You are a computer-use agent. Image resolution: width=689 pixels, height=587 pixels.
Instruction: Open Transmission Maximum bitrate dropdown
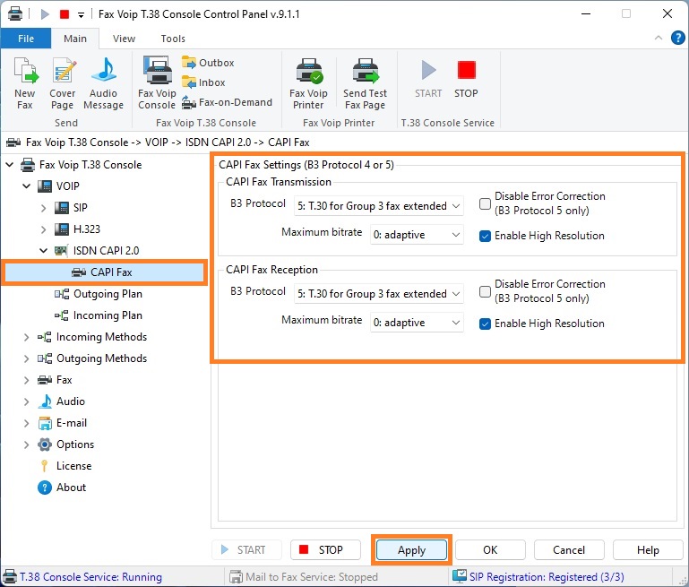(x=417, y=235)
